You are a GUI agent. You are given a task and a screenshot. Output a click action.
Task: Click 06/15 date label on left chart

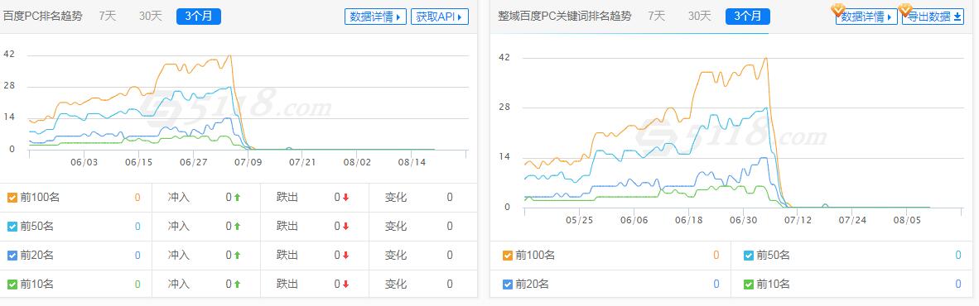click(x=138, y=162)
